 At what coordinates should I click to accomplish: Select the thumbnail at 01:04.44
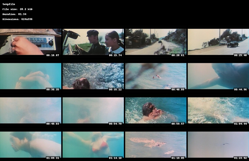coord(218,110)
